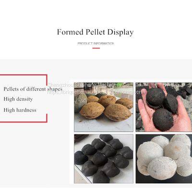Select the High density text line
Image resolution: width=192 pixels, height=192 pixels.
pyautogui.click(x=18, y=99)
